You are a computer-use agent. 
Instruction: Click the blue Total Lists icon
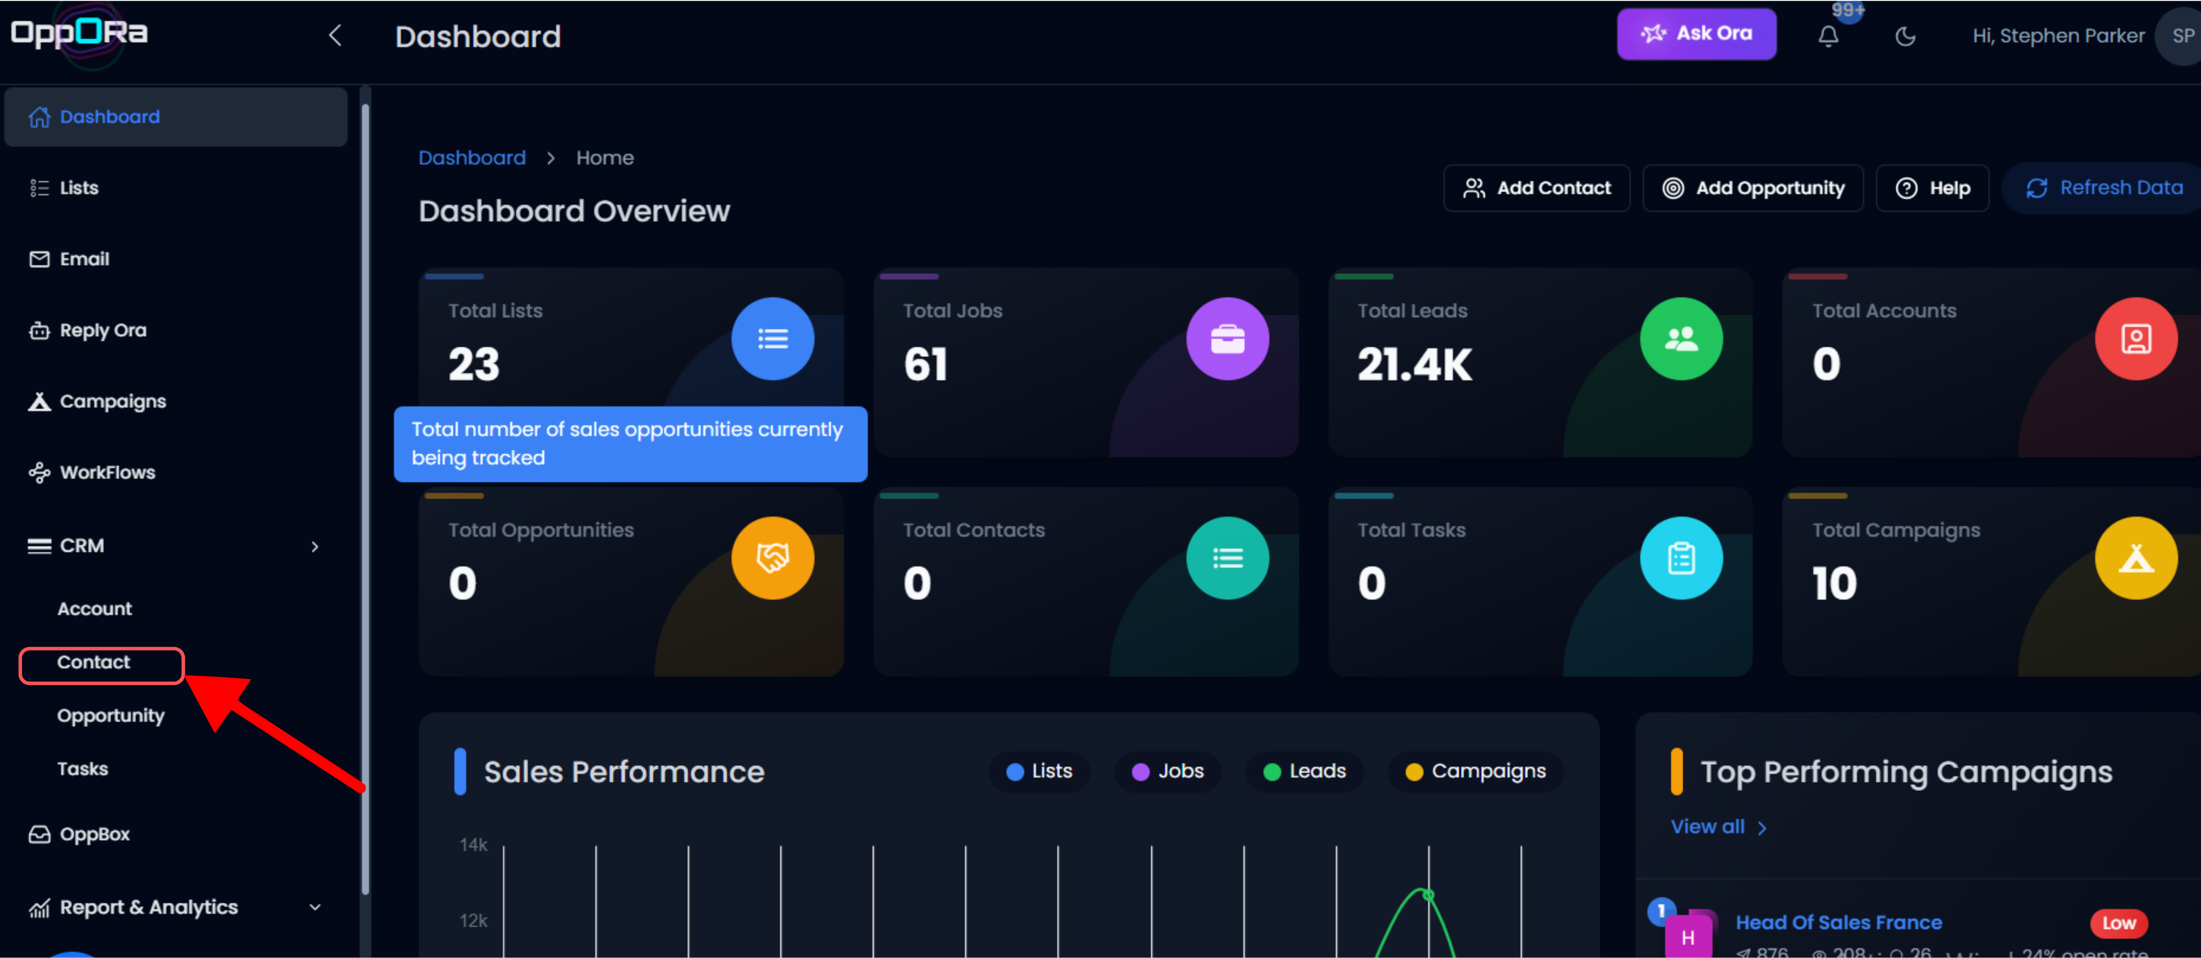click(x=771, y=339)
